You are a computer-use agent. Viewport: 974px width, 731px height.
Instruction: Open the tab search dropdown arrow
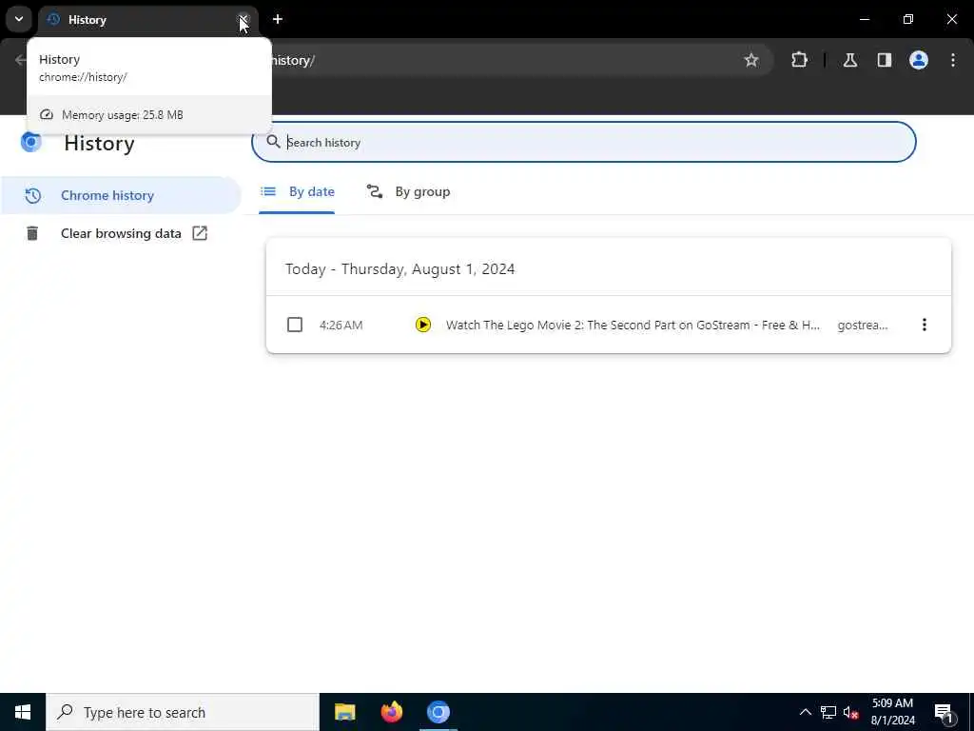(19, 19)
